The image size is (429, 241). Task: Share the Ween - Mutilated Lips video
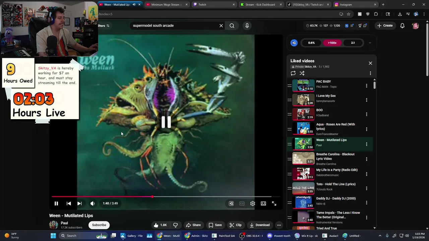193,225
